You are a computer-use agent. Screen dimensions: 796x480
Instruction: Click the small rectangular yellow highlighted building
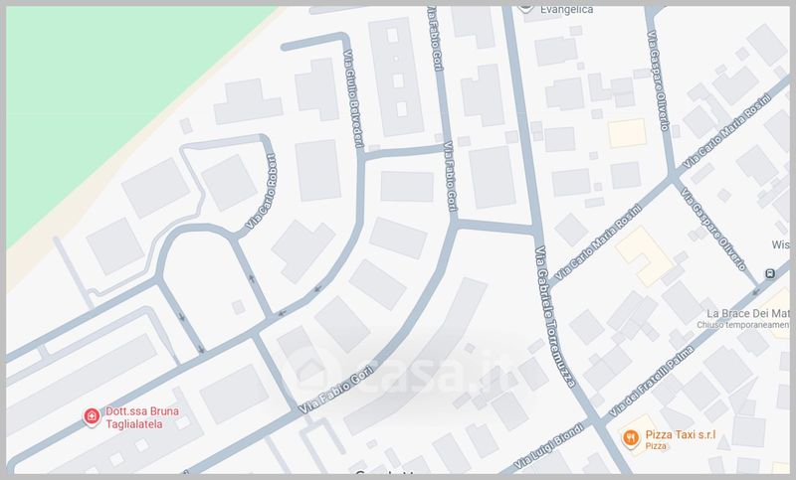click(627, 133)
